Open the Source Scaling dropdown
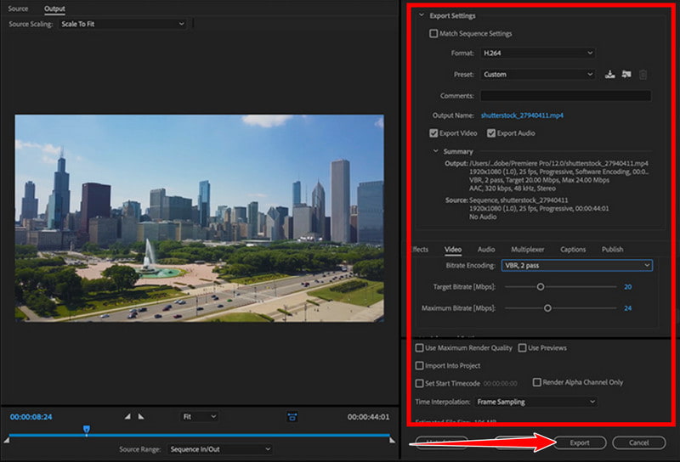Screen dimensions: 680x462 point(122,24)
